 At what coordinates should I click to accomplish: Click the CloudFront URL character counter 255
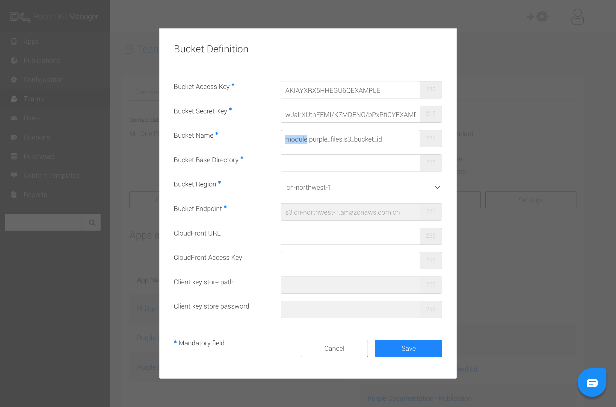[x=431, y=236]
